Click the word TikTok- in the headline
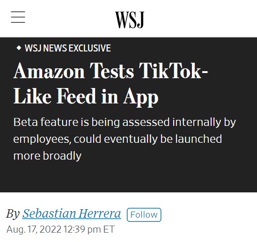The height and width of the screenshot is (242, 257). [x=173, y=71]
